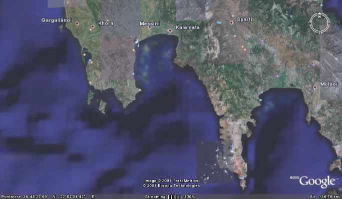Click the red Spárti placemark dot

tap(231, 22)
